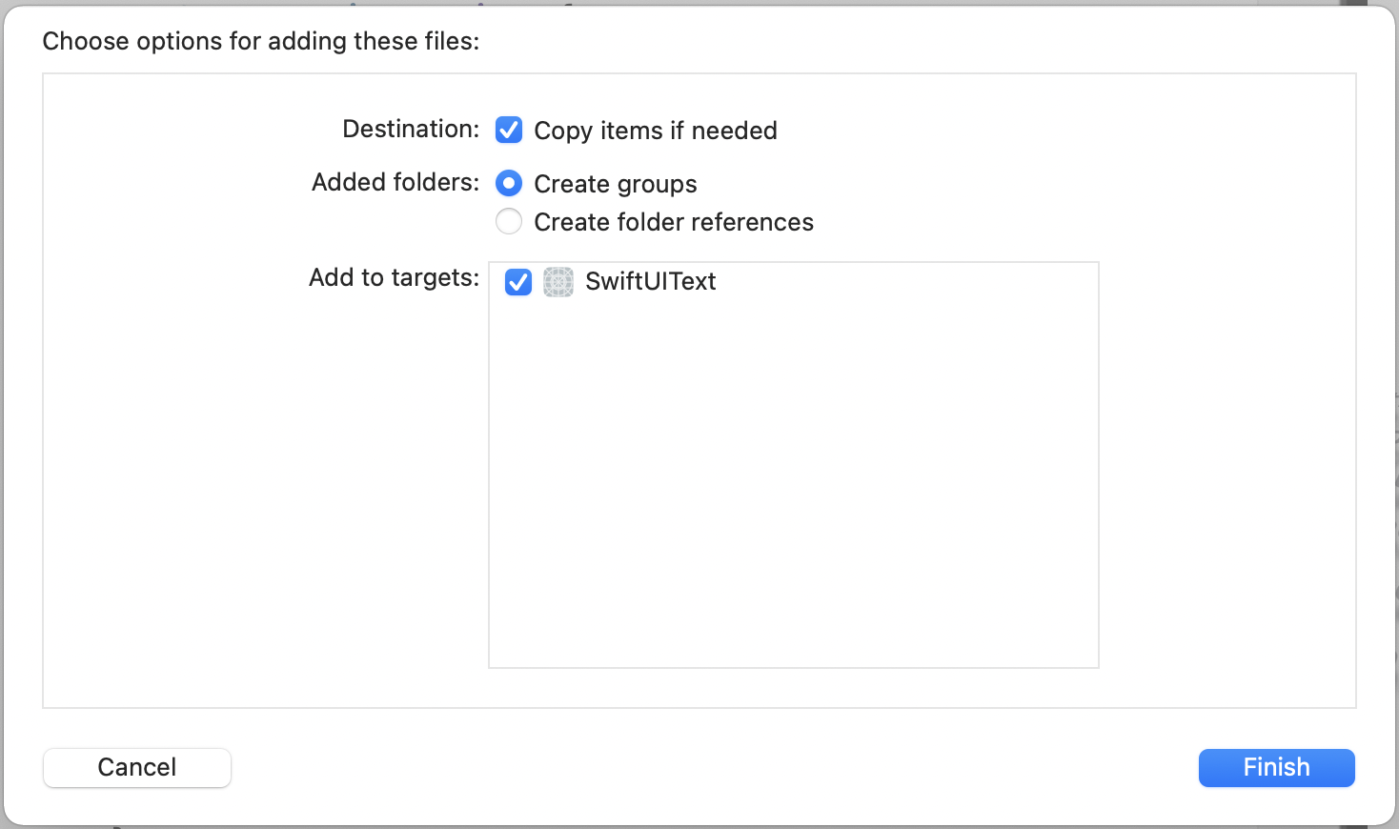Click the Copy items if needed label

[x=656, y=131]
